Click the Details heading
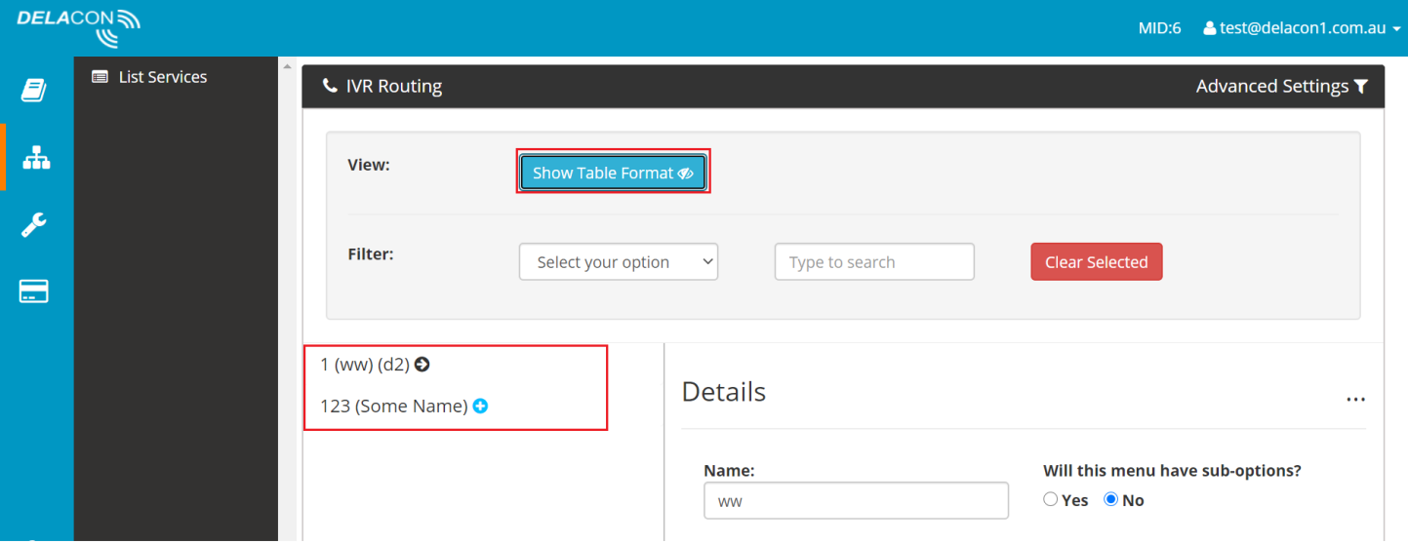1408x544 pixels. pyautogui.click(x=724, y=392)
